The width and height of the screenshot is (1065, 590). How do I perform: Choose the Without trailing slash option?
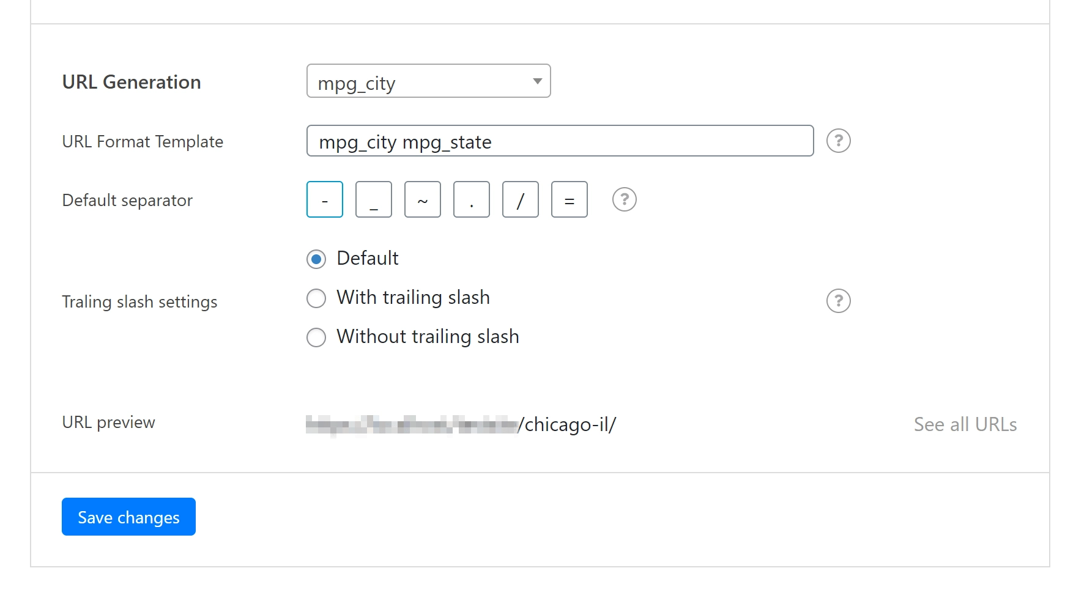(x=316, y=337)
